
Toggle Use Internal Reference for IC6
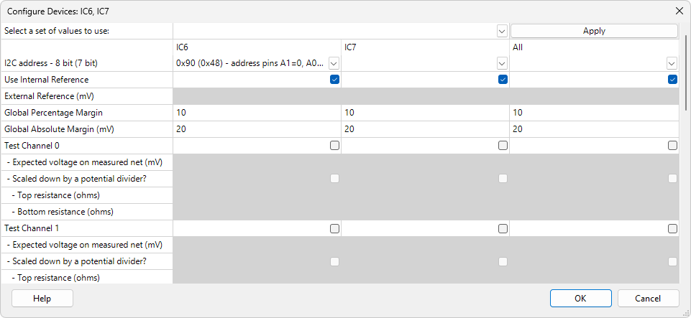pos(334,80)
